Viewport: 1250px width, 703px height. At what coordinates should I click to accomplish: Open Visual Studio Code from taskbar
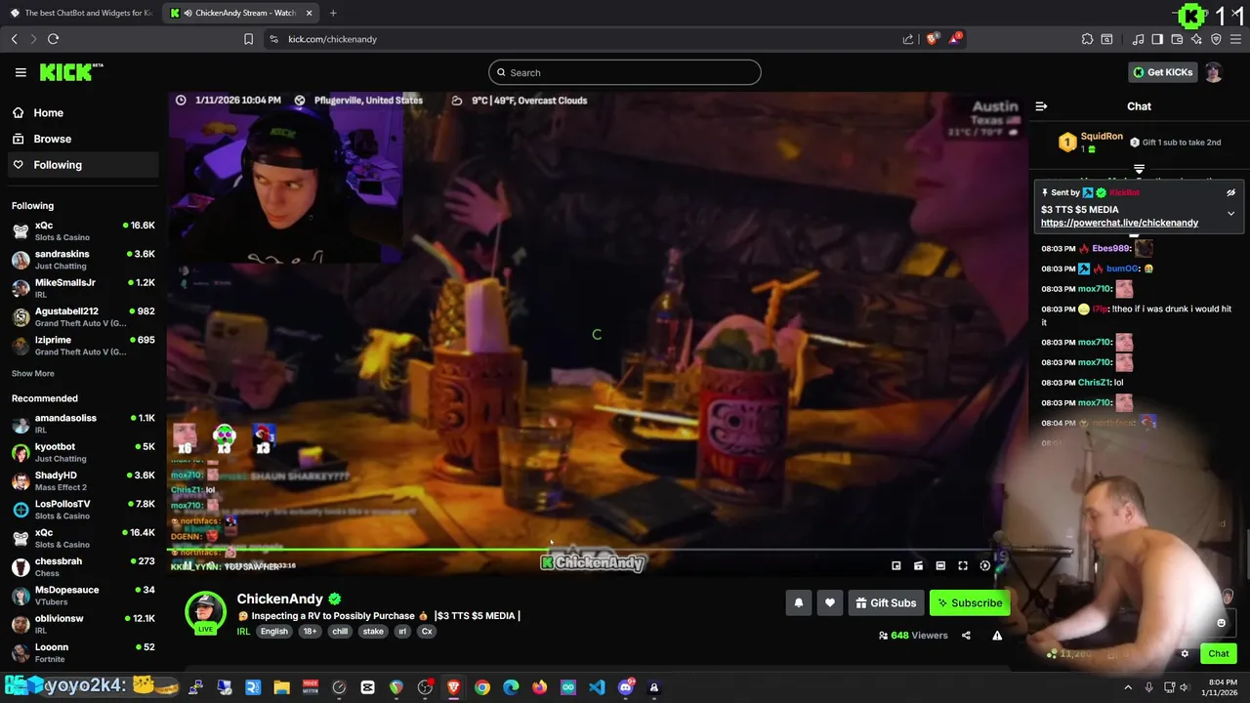tap(597, 687)
